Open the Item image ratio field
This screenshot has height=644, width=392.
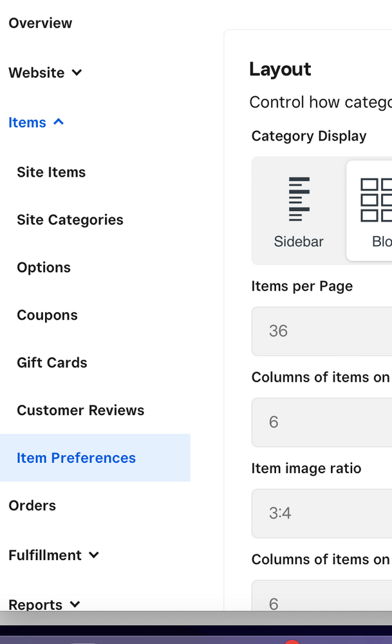(322, 513)
